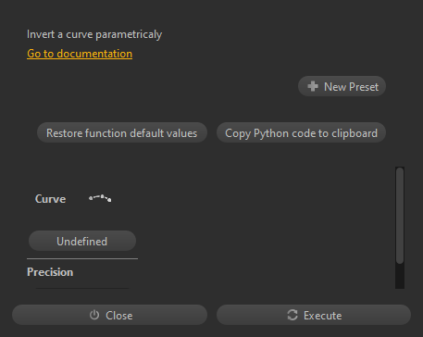Viewport: 423px width, 337px height.
Task: Click the 'Invert a curve parametricaly' description text
Action: point(94,34)
